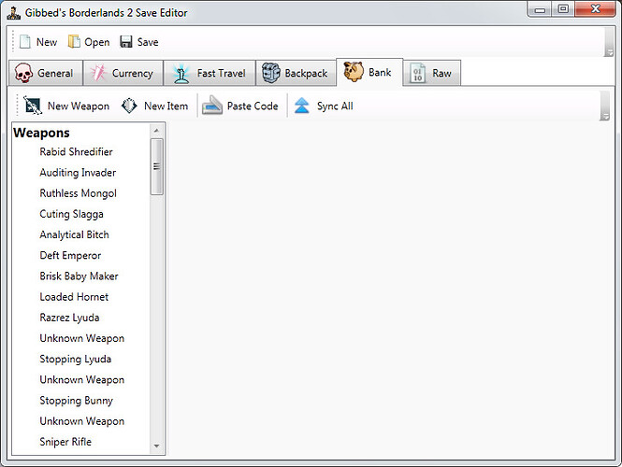This screenshot has width=622, height=467.
Task: Select the Loaded Hornet entry
Action: (x=74, y=297)
